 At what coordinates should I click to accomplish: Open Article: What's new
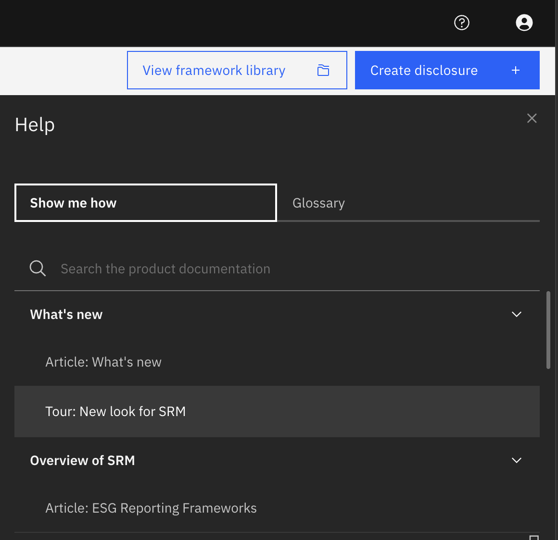coord(103,362)
